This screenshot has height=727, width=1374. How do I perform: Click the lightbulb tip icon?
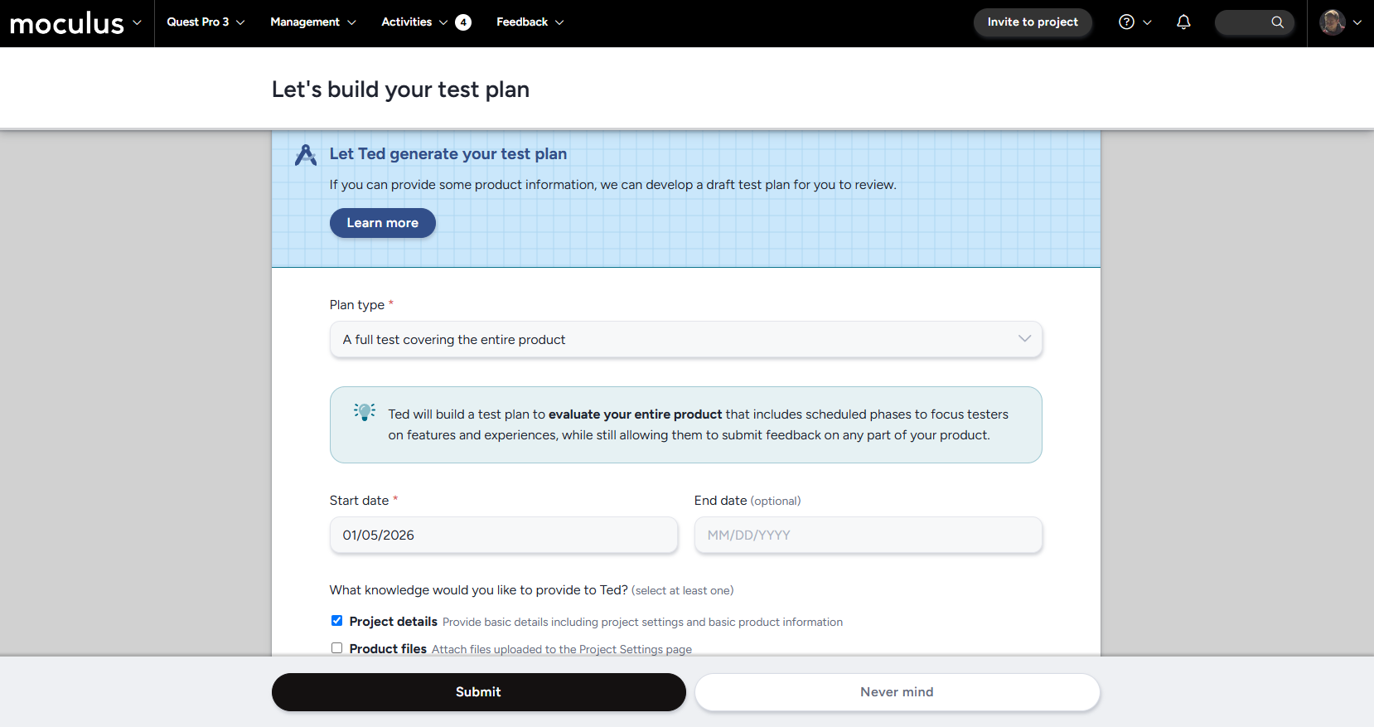pos(365,412)
